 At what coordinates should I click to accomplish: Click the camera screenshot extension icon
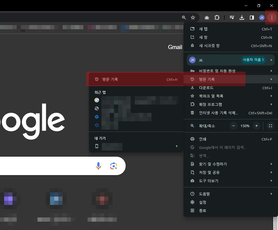pos(207,18)
